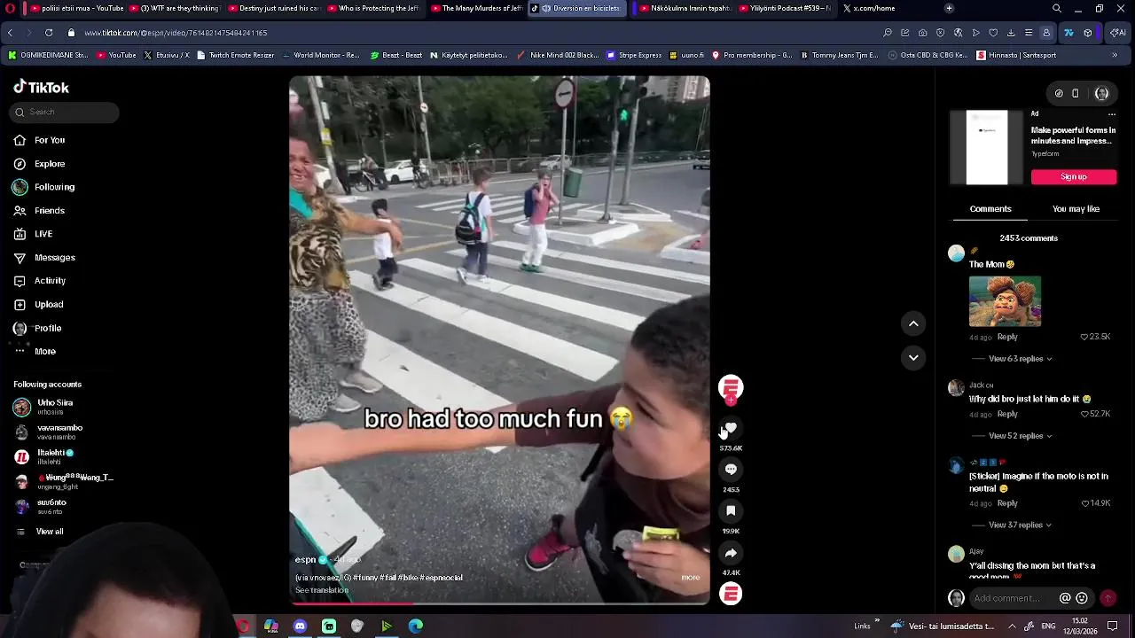1135x638 pixels.
Task: Open the ESPN sound disc icon
Action: 731,594
